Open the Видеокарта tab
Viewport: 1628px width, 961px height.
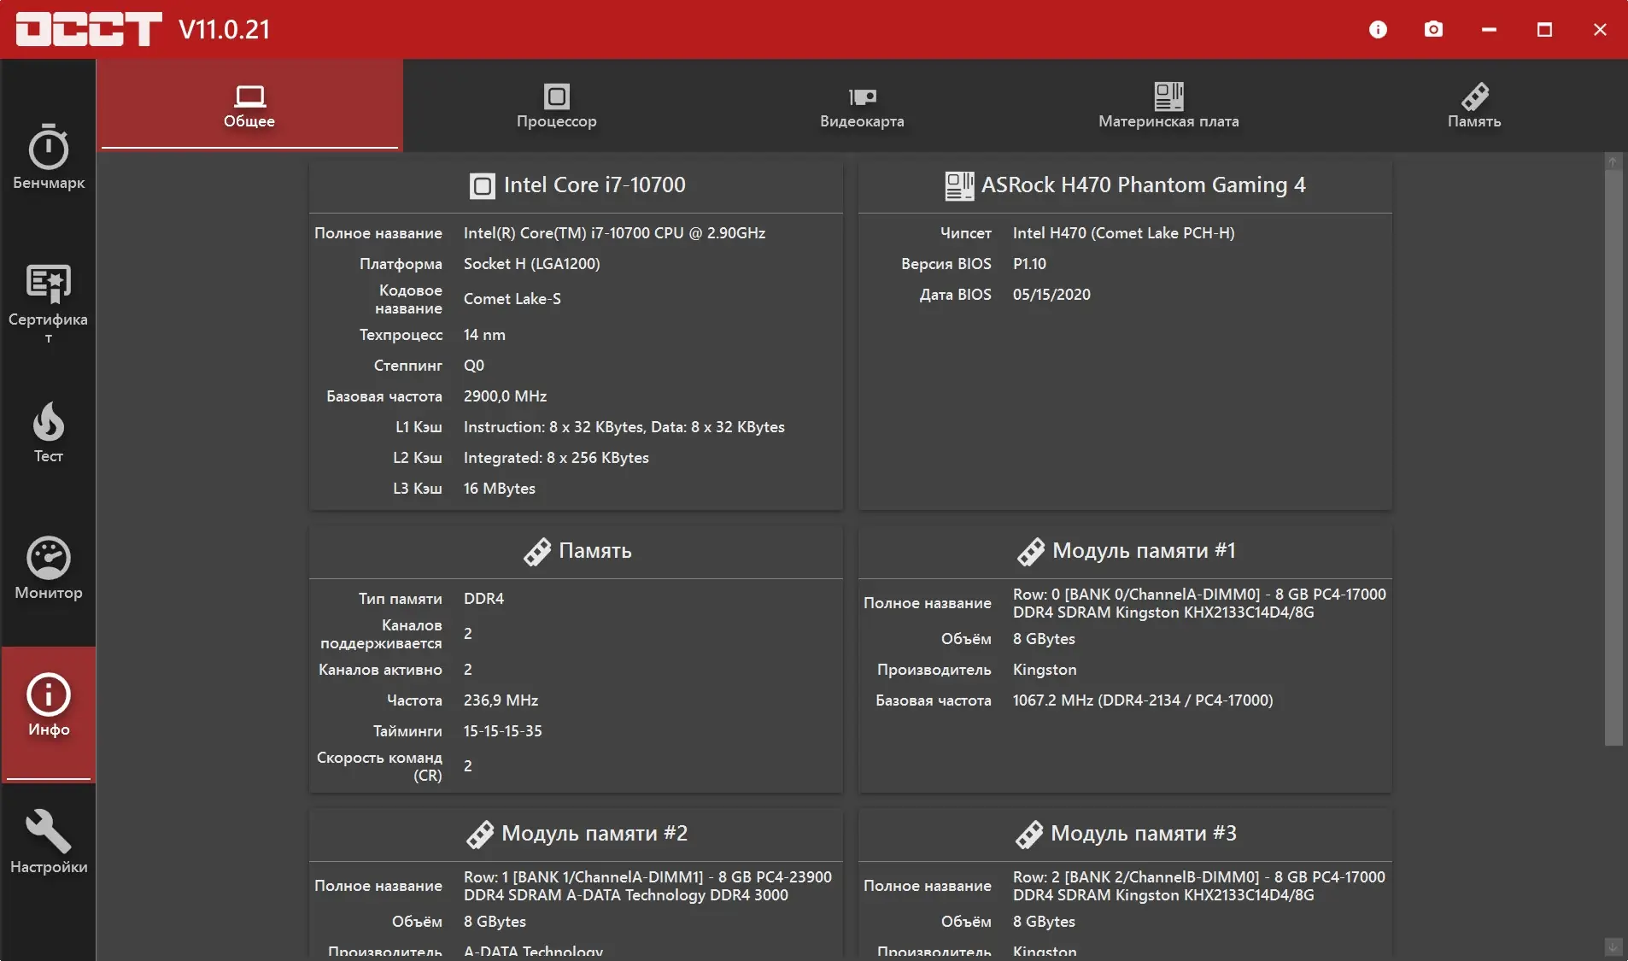pos(862,107)
